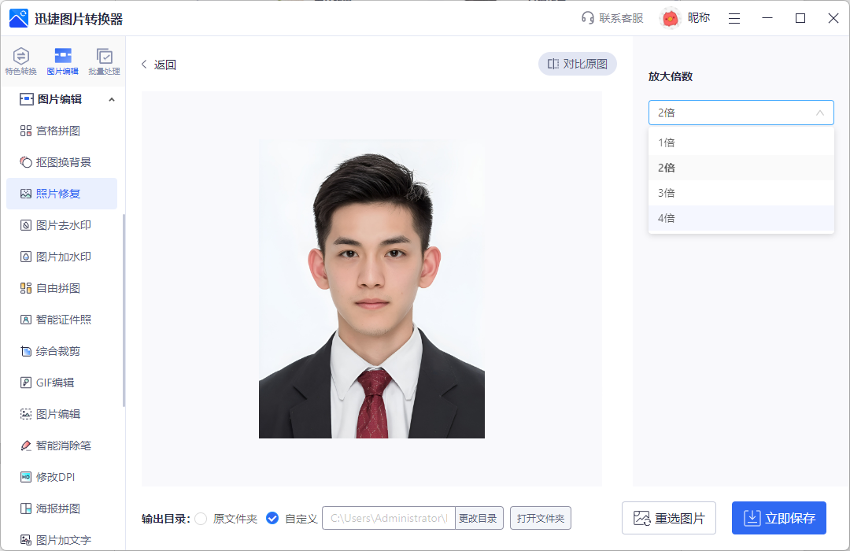Choose 4倍 from magnification list
The image size is (850, 551).
pos(741,218)
